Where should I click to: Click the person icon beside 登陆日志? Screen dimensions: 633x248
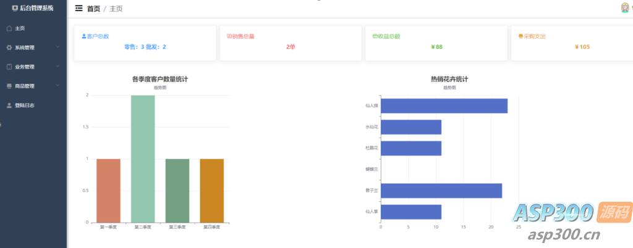[x=9, y=105]
